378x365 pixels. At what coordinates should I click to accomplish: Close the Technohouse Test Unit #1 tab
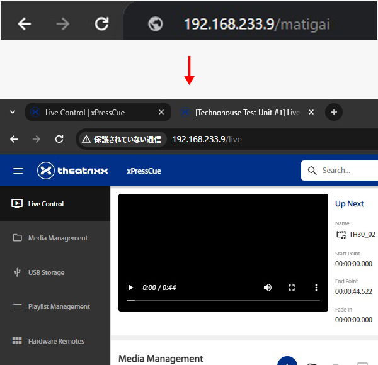[311, 112]
